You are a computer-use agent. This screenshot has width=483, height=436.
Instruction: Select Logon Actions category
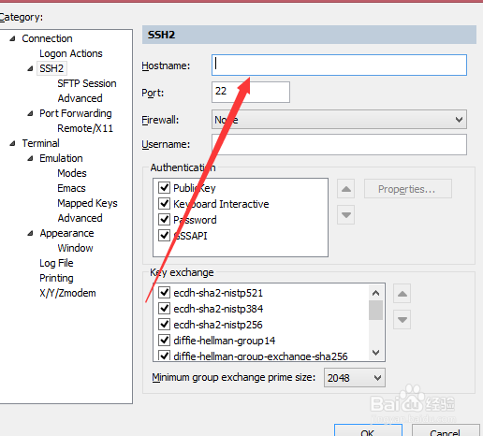71,53
